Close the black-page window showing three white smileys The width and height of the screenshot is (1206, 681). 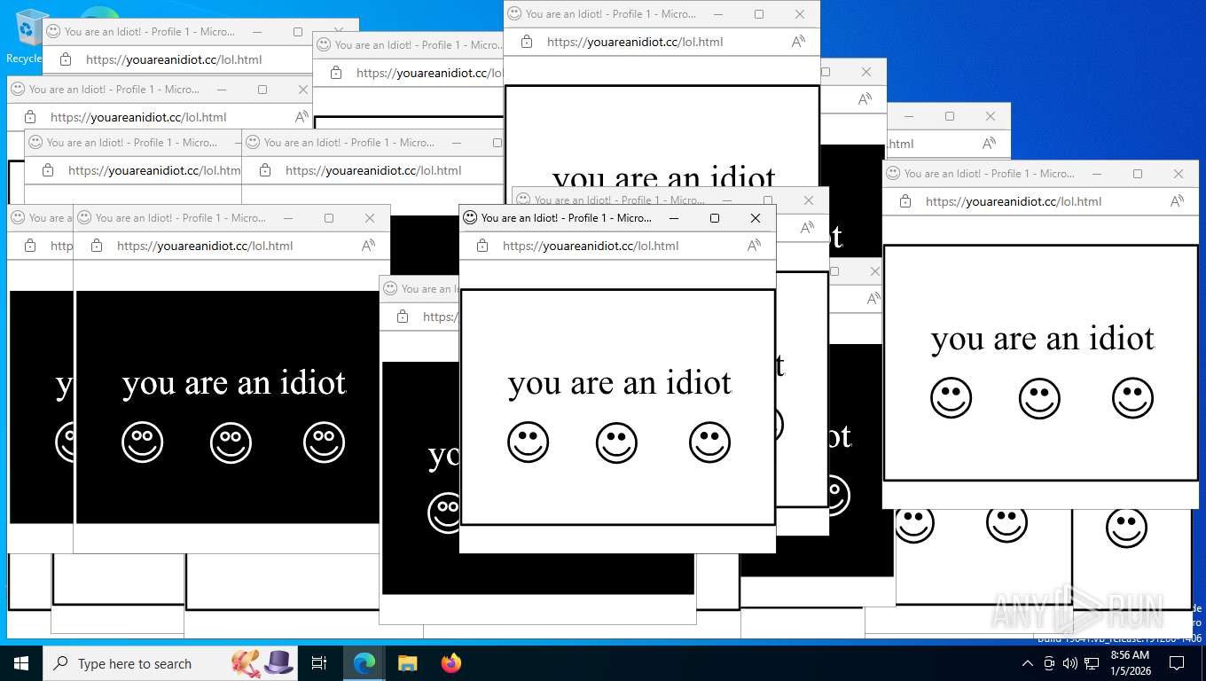[370, 217]
